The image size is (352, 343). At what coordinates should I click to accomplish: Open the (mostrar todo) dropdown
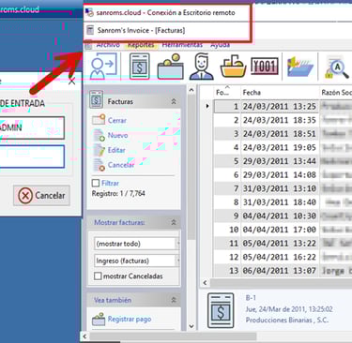137,244
